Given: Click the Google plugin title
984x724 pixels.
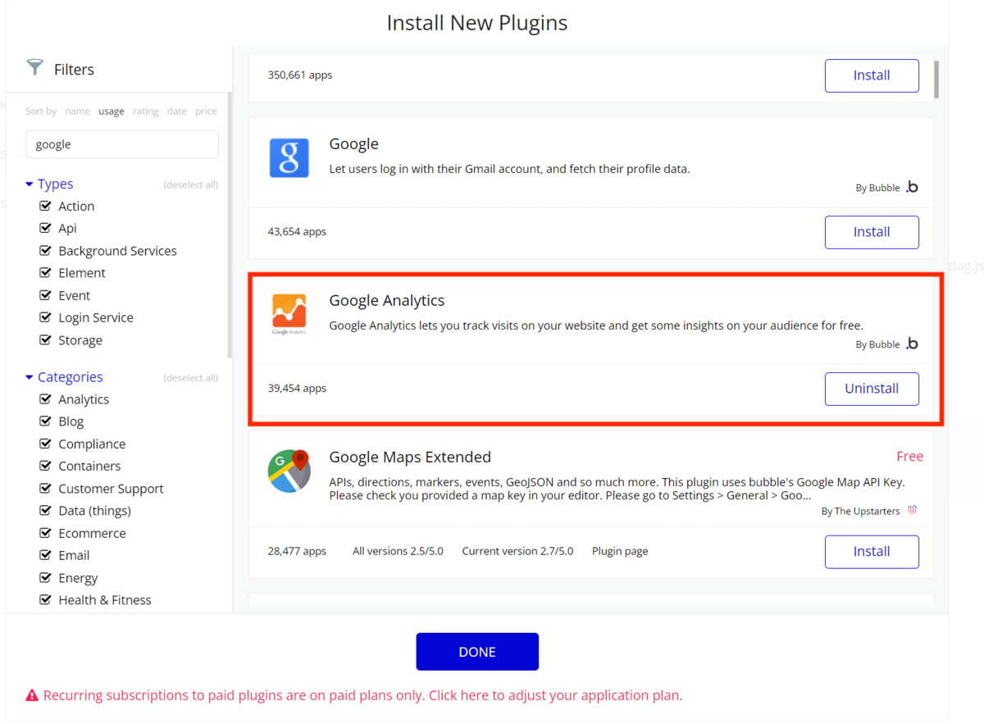Looking at the screenshot, I should (x=354, y=144).
